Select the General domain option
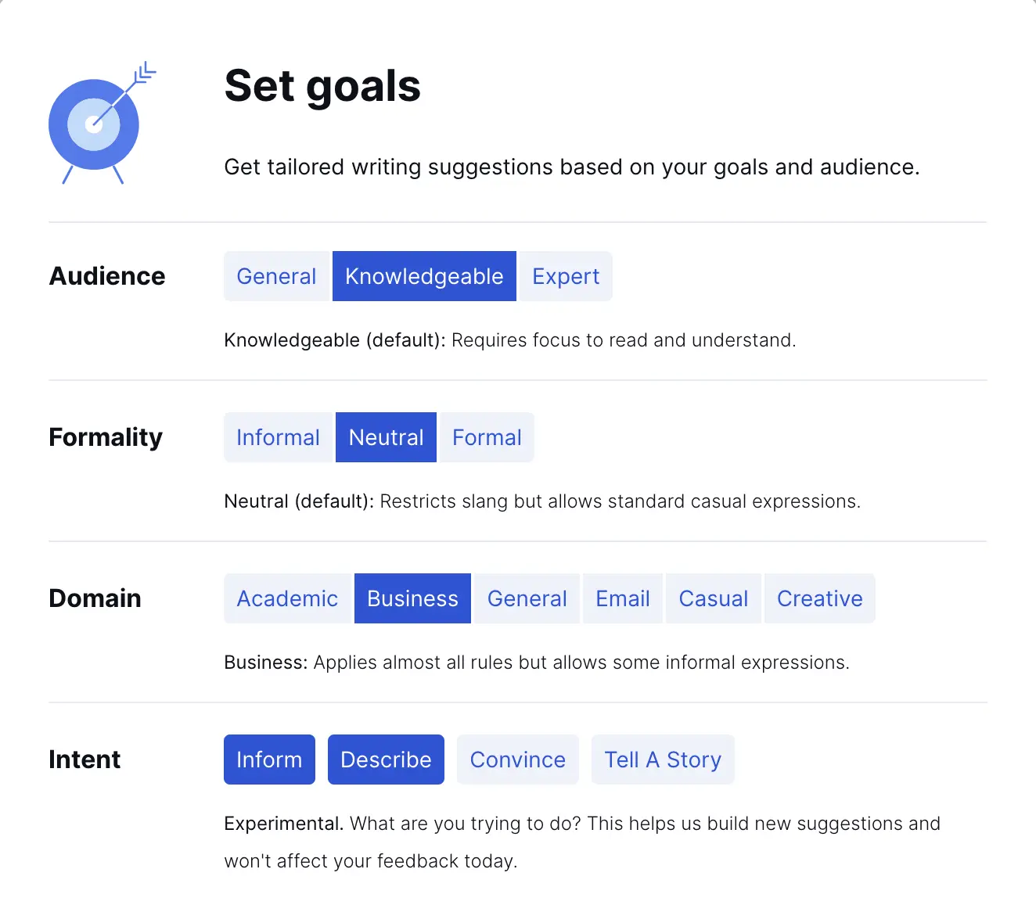Image resolution: width=1036 pixels, height=923 pixels. 527,598
